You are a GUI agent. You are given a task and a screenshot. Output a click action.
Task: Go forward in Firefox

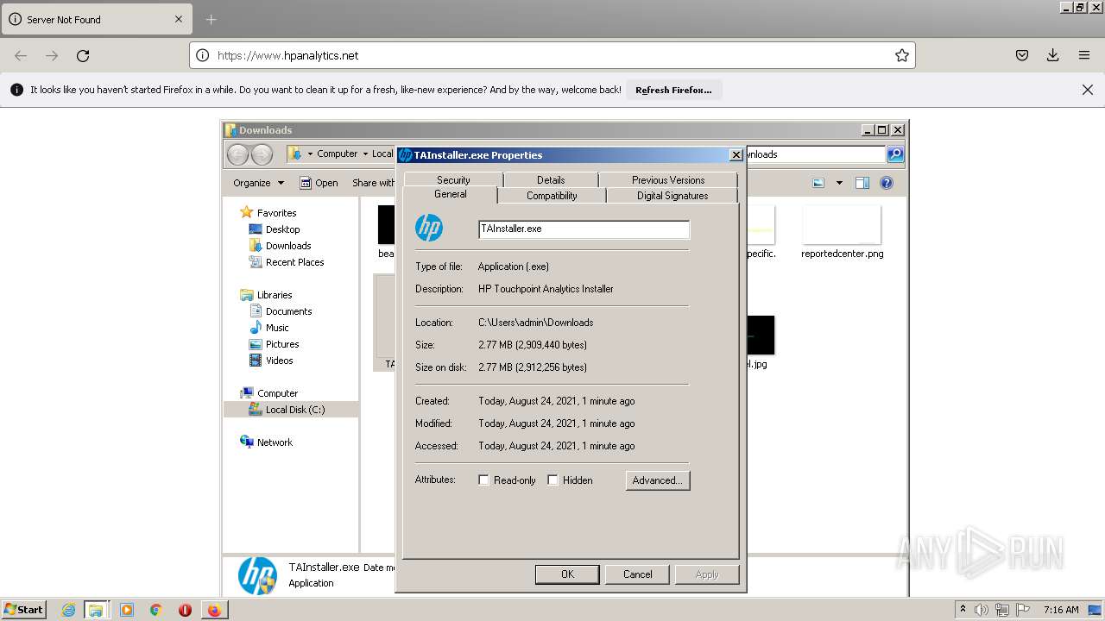[x=52, y=55]
